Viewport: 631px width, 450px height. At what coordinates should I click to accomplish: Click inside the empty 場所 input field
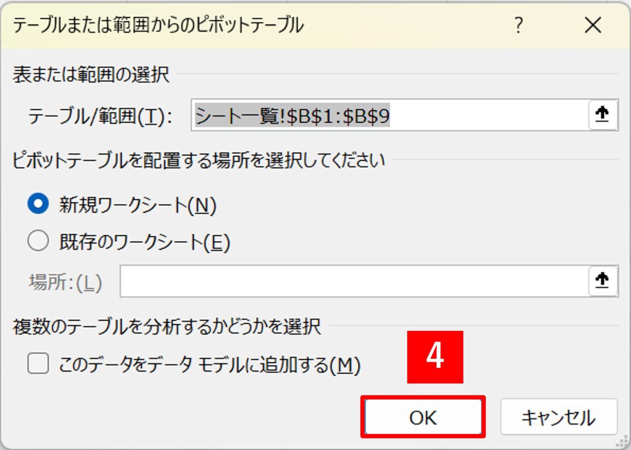coord(354,281)
